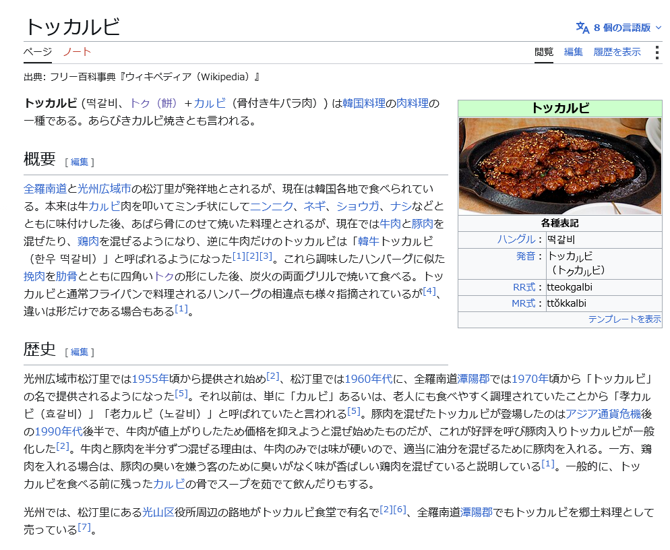Open the 韓牛 link
The image size is (670, 550).
tap(368, 241)
